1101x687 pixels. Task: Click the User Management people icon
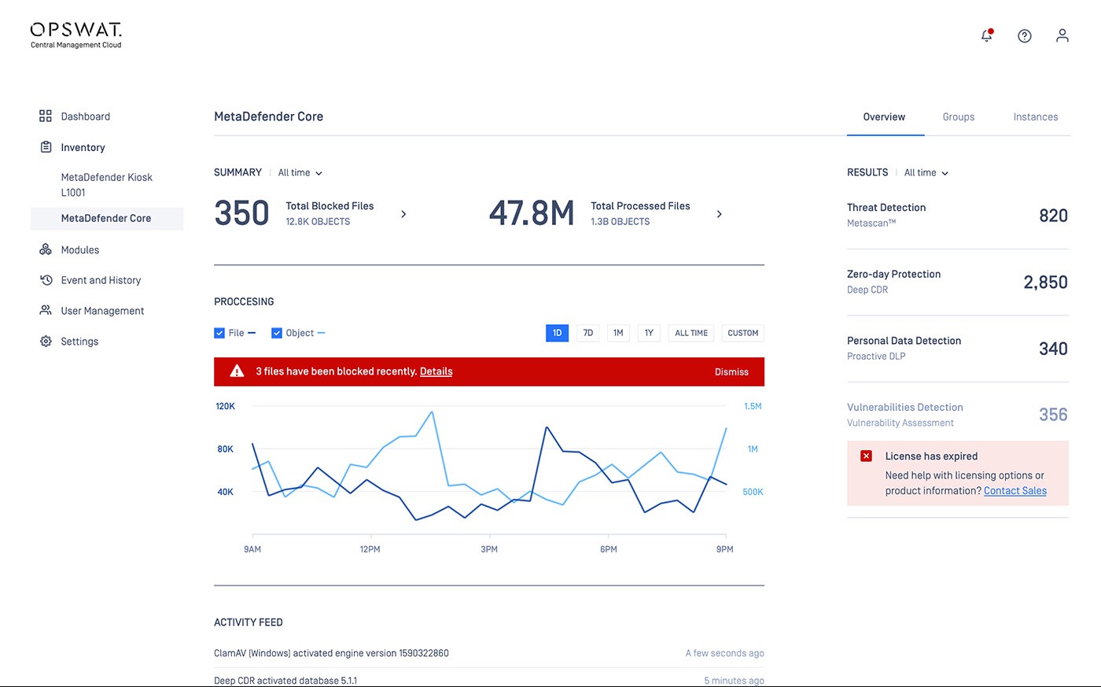[46, 310]
